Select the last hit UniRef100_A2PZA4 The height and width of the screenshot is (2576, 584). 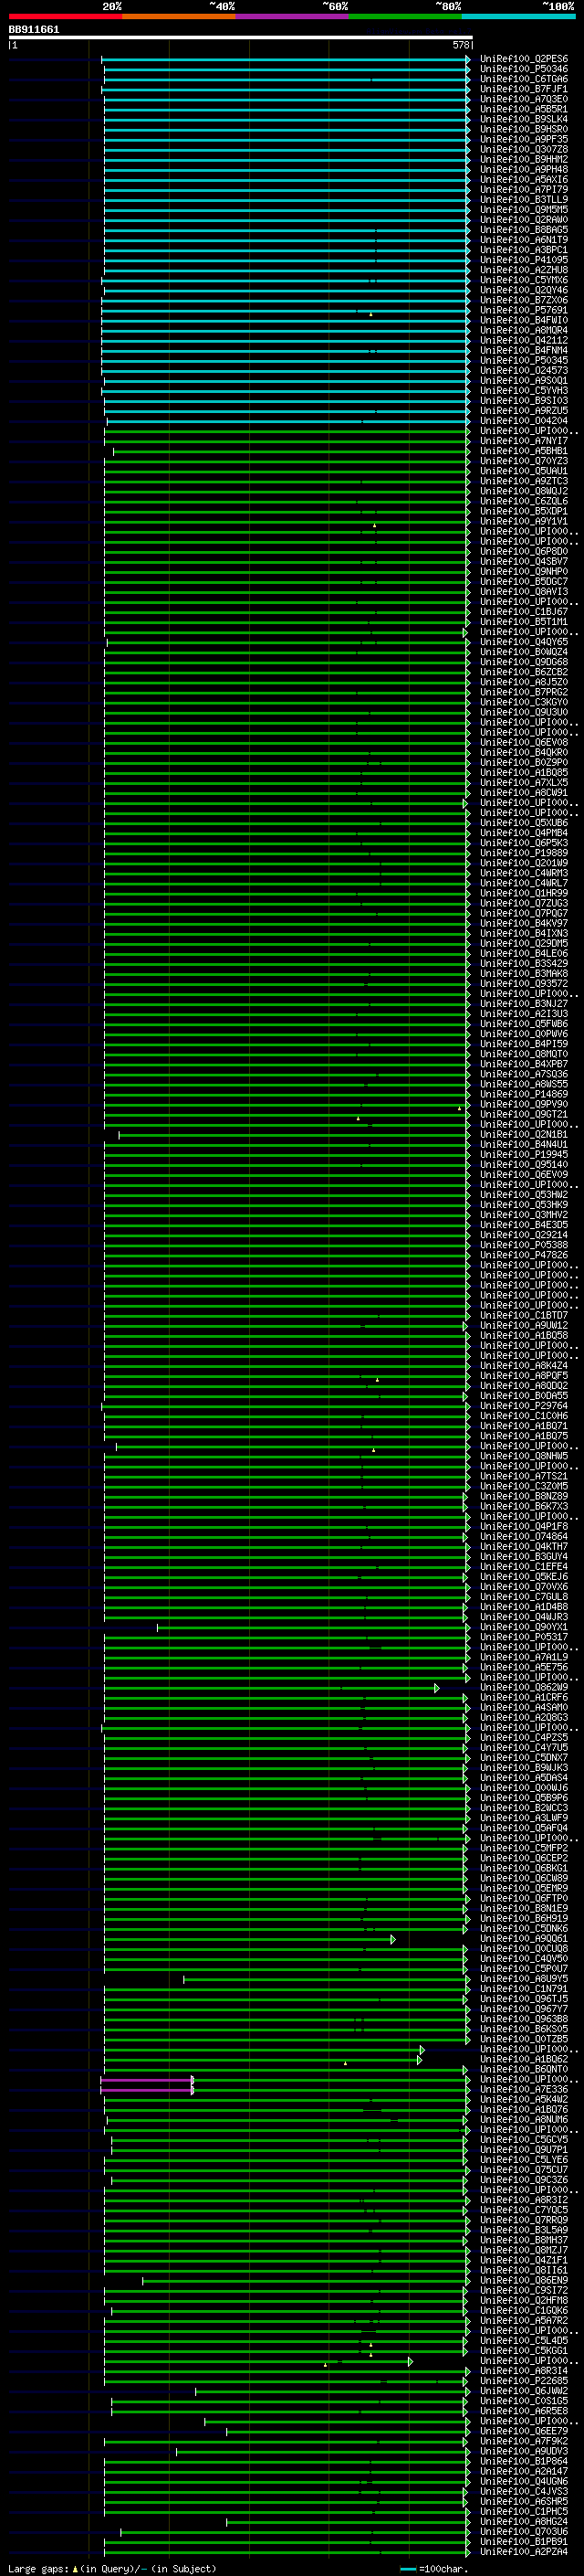pos(524,2551)
